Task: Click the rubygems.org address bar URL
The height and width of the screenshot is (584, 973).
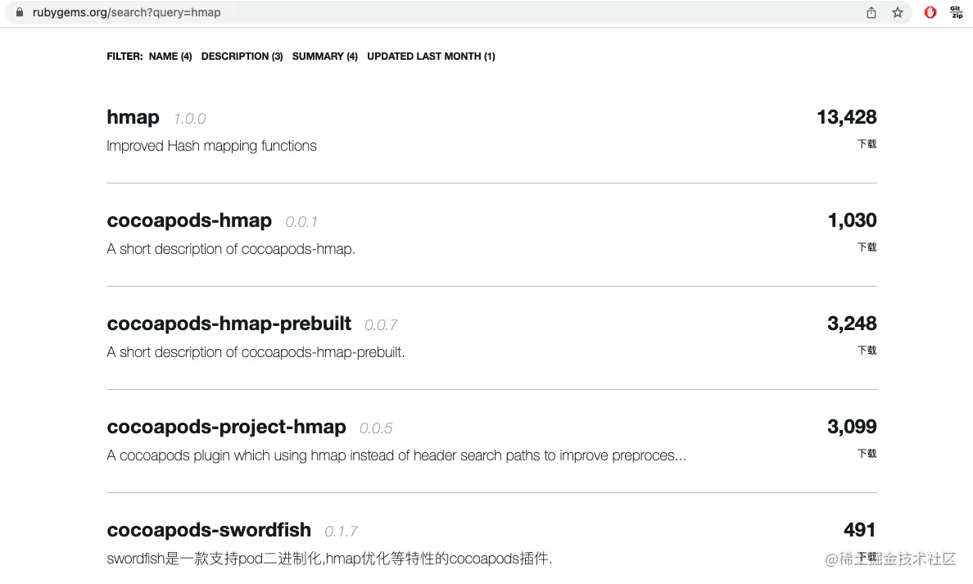Action: [127, 12]
